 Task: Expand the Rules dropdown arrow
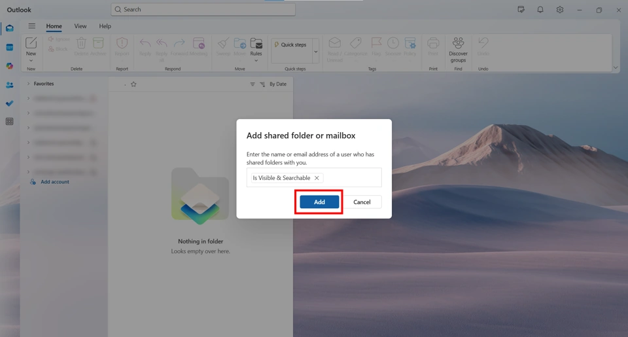pos(256,60)
